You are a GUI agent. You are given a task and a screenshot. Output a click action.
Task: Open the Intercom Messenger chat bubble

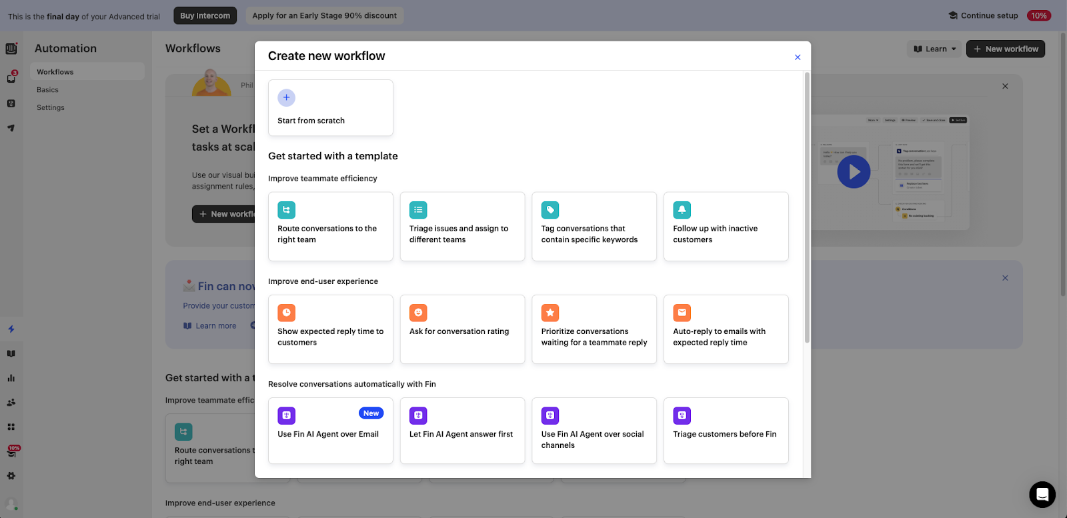[x=1042, y=495]
